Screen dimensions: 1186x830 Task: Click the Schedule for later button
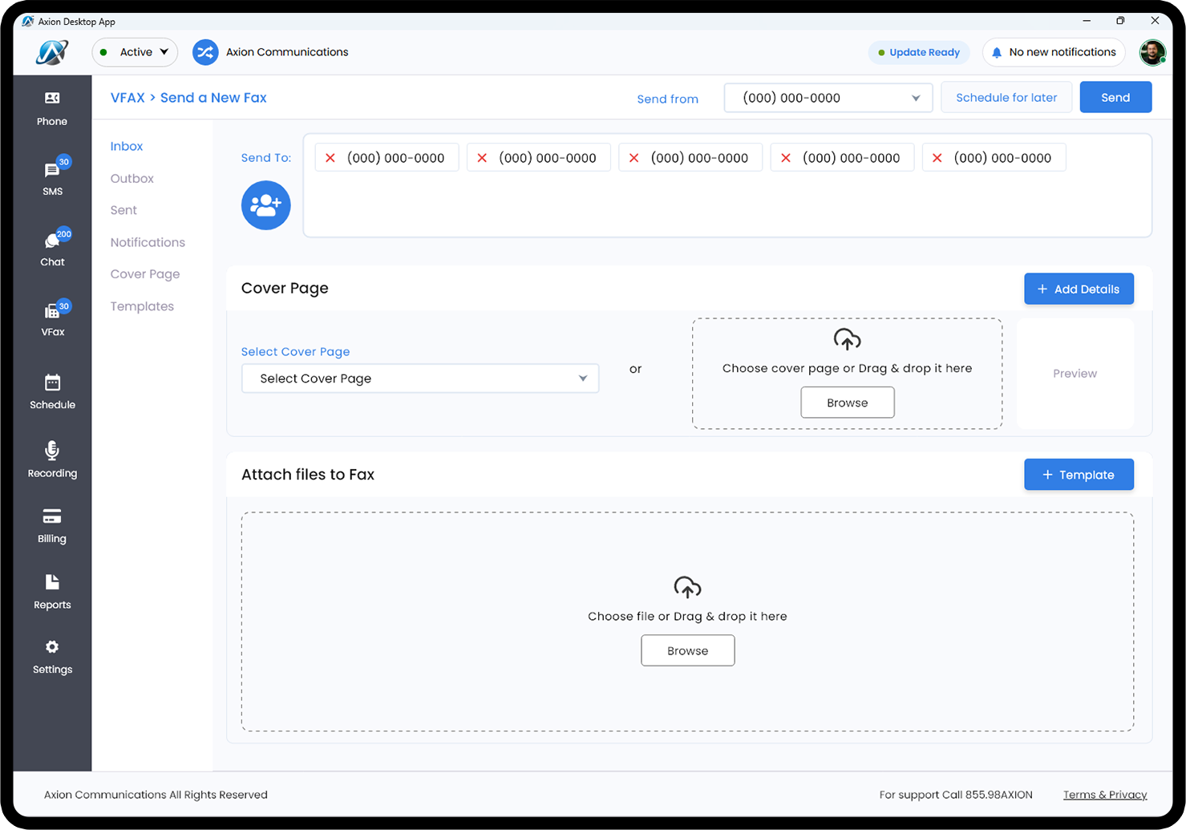tap(1006, 98)
